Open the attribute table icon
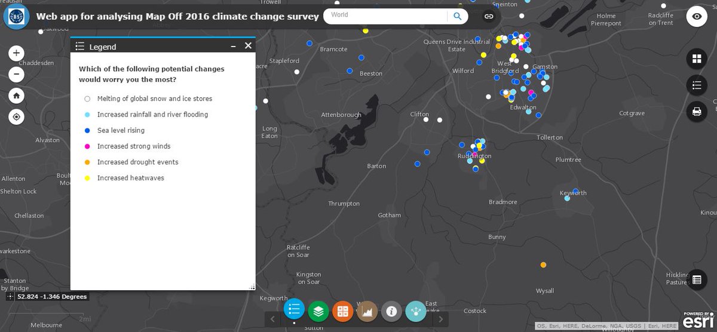 point(697,279)
